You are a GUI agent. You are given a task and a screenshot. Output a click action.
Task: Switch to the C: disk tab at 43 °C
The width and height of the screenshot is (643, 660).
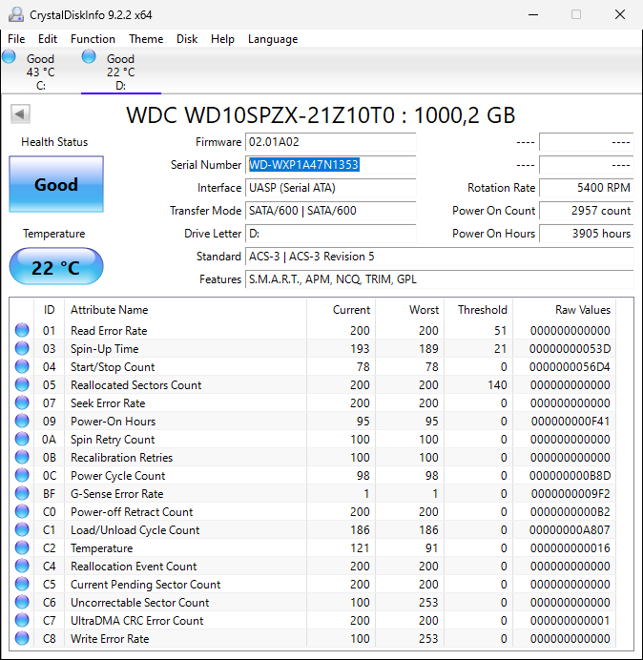tap(40, 72)
